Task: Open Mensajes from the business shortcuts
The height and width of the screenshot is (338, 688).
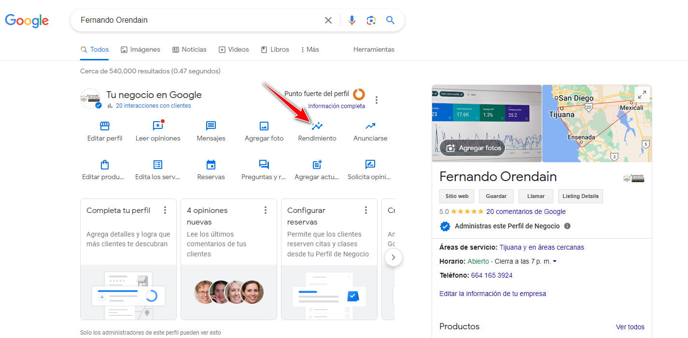Action: [x=211, y=127]
